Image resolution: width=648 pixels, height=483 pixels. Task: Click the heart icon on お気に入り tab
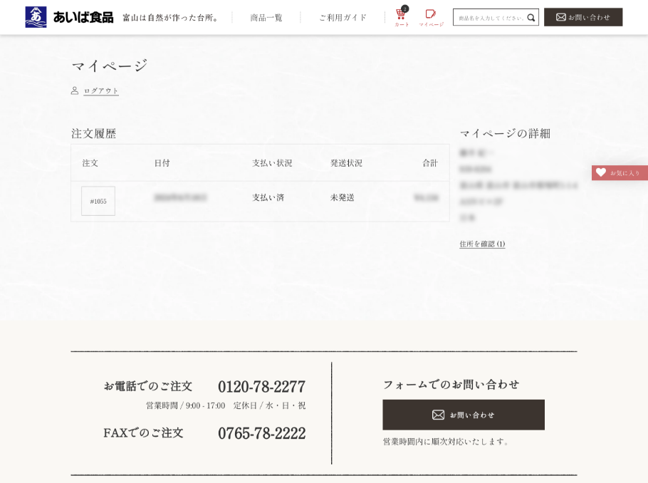[601, 172]
